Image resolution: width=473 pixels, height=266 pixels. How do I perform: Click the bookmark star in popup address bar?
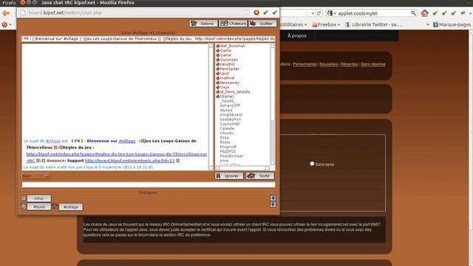(246, 13)
